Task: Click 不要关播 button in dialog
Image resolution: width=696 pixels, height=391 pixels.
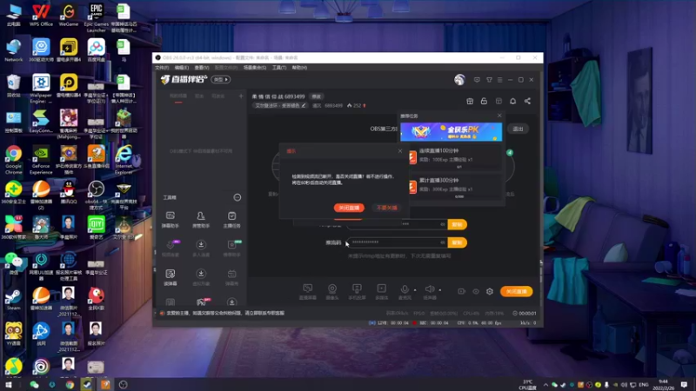Action: coord(386,208)
